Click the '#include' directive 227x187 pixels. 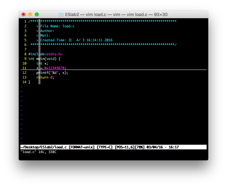(x=36, y=54)
